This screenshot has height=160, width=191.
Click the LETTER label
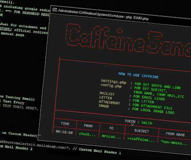click(x=106, y=98)
